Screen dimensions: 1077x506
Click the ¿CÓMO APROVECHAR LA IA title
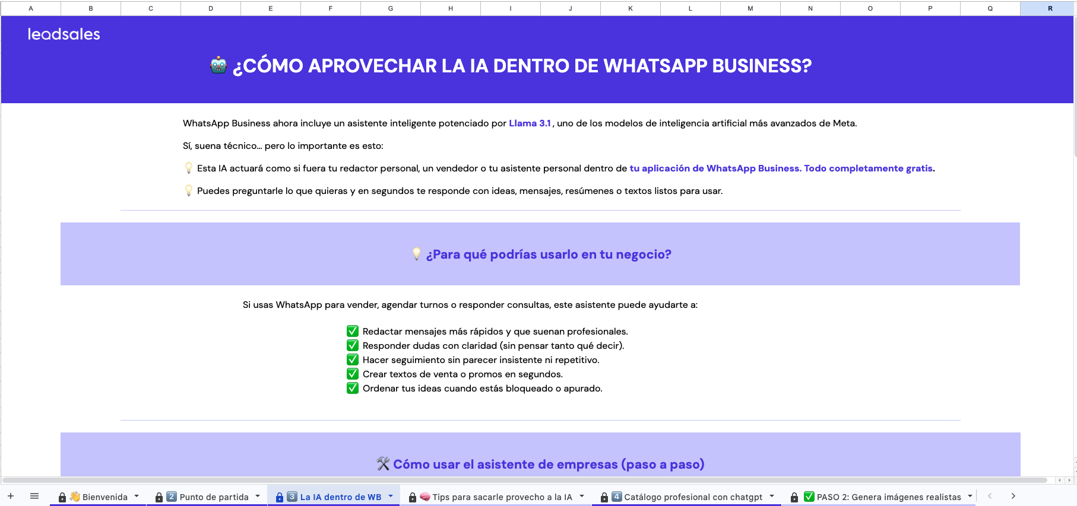click(522, 66)
